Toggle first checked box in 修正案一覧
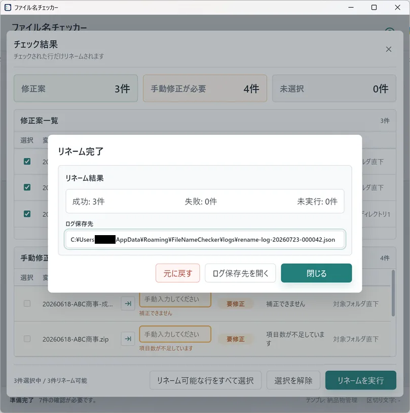The image size is (410, 413). point(27,161)
